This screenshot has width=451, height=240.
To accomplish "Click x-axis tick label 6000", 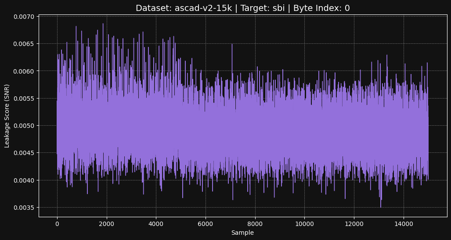I will 206,223.
